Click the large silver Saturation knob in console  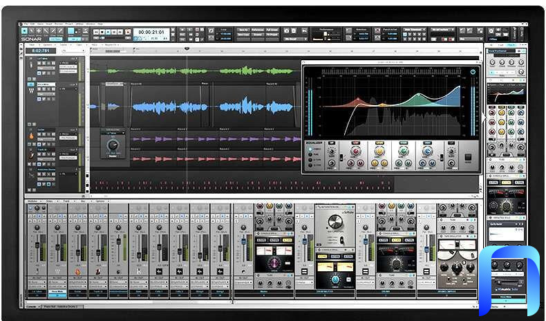tap(335, 222)
